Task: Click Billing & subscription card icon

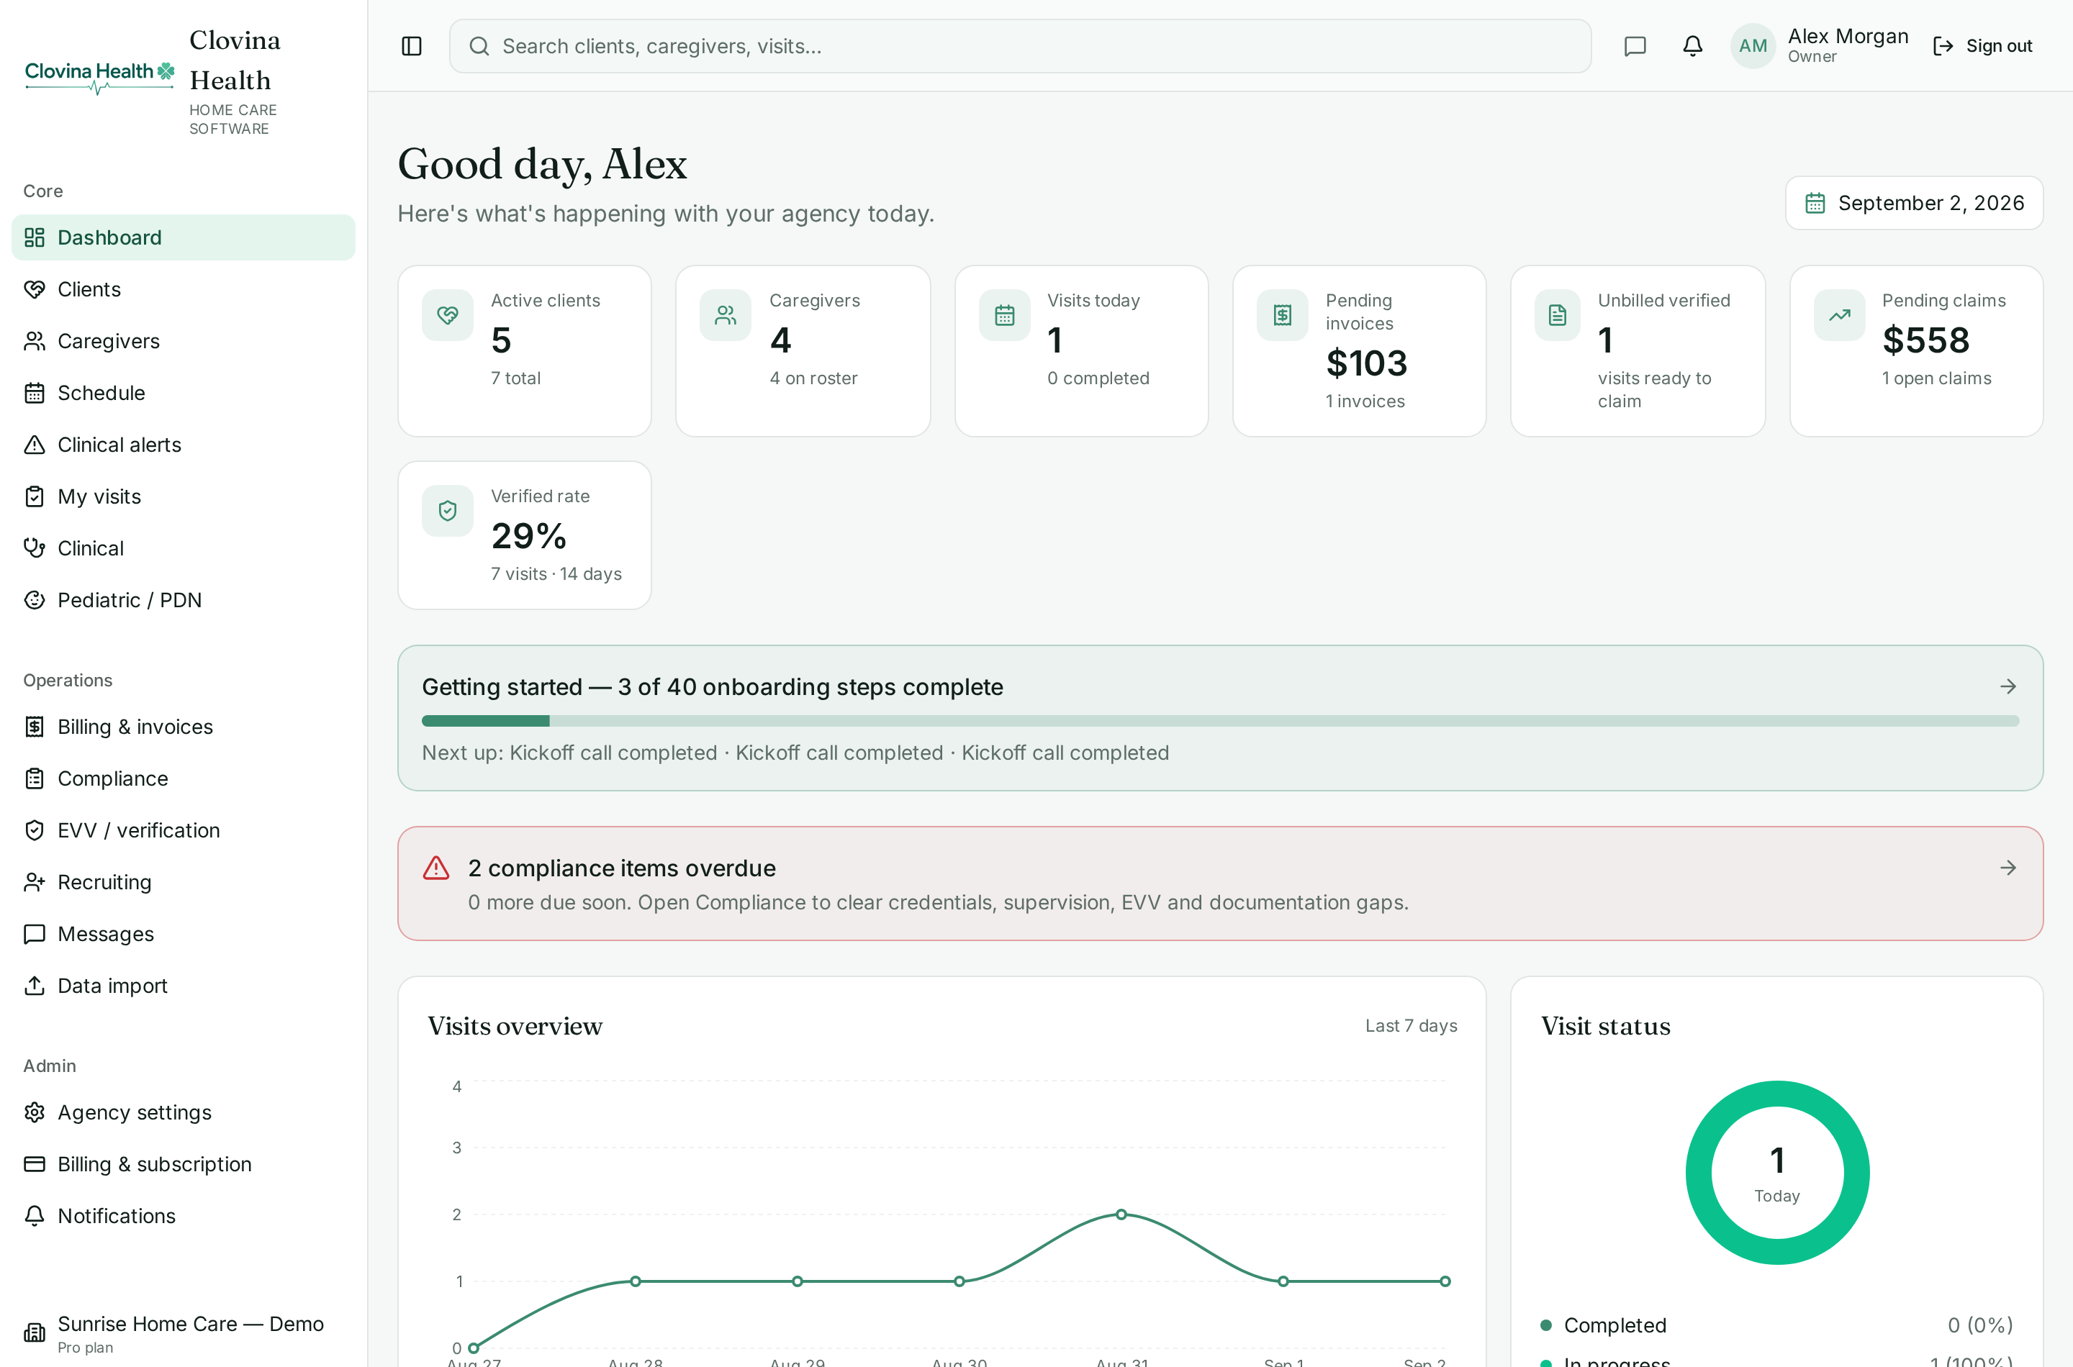Action: click(34, 1165)
